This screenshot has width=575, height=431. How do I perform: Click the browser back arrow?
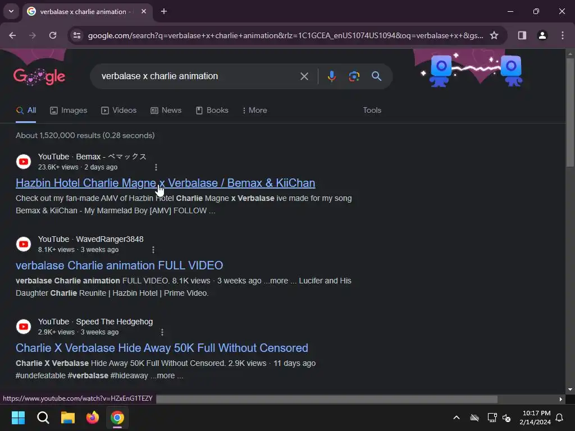12,35
